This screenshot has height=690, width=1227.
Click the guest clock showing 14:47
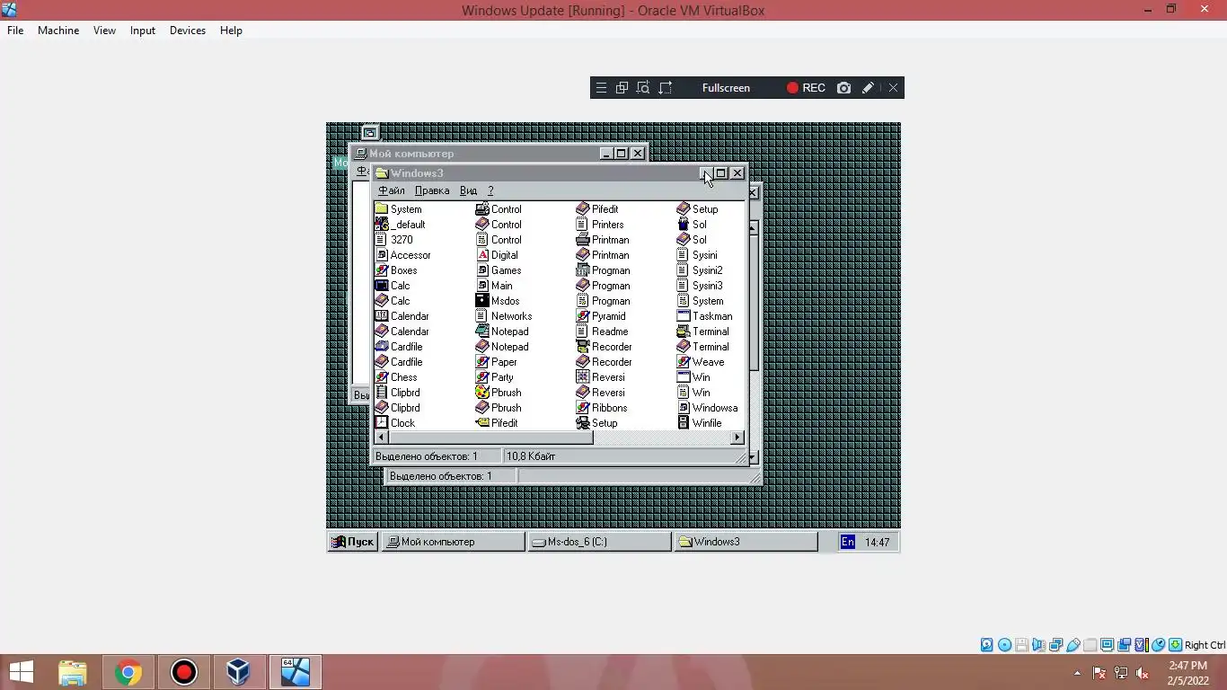click(877, 542)
